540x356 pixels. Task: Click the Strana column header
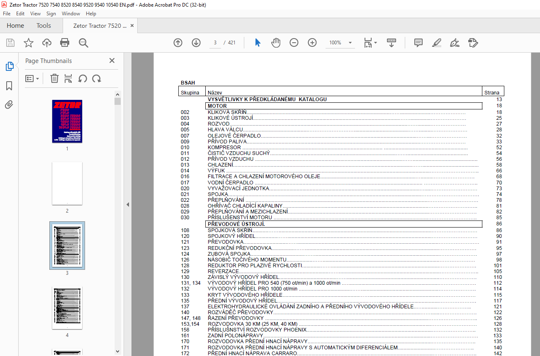pyautogui.click(x=492, y=93)
